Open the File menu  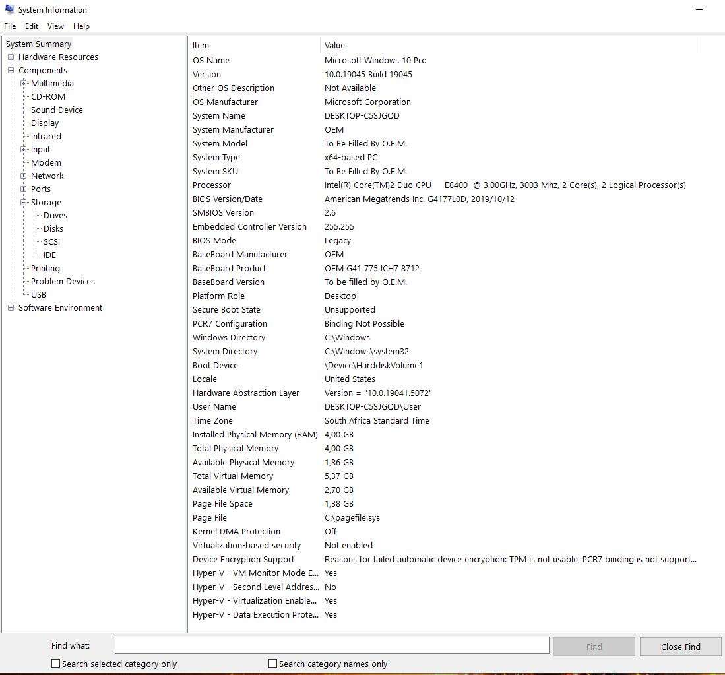tap(10, 26)
